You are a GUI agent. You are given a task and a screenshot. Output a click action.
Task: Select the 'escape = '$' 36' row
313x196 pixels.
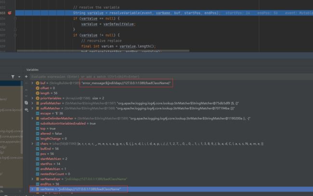click(171, 113)
